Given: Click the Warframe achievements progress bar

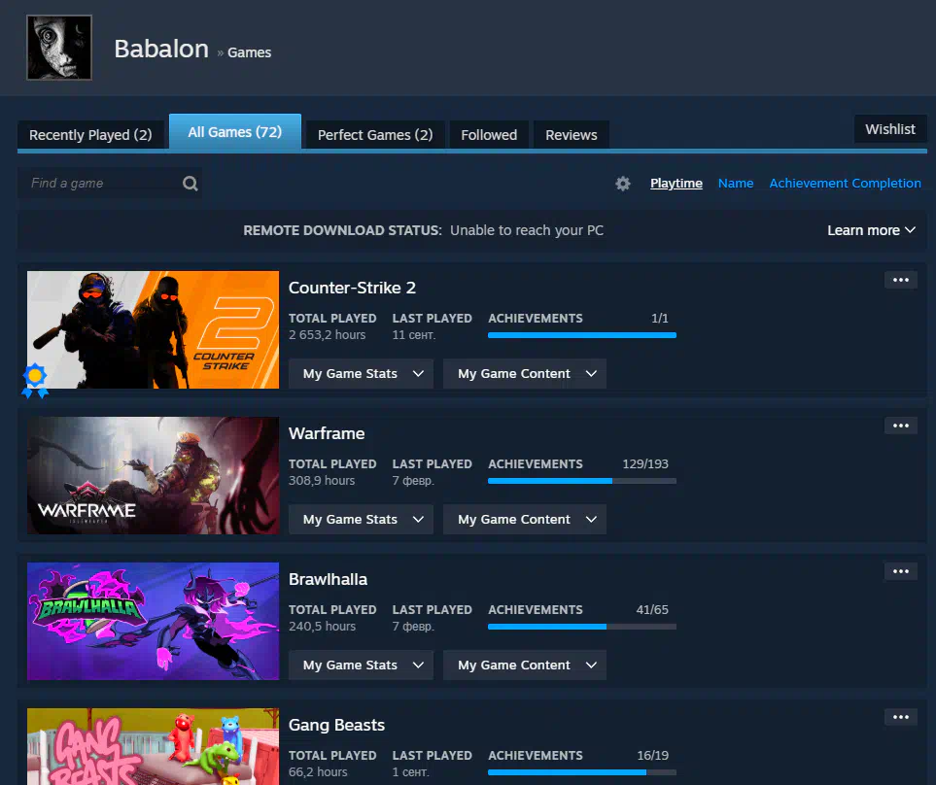Looking at the screenshot, I should point(581,481).
